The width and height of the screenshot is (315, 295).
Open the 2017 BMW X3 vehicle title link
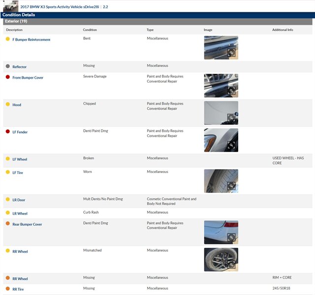tap(60, 7)
